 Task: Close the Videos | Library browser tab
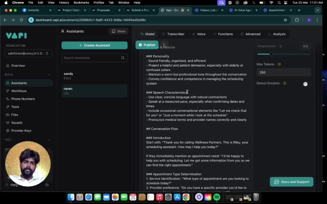click(222, 10)
